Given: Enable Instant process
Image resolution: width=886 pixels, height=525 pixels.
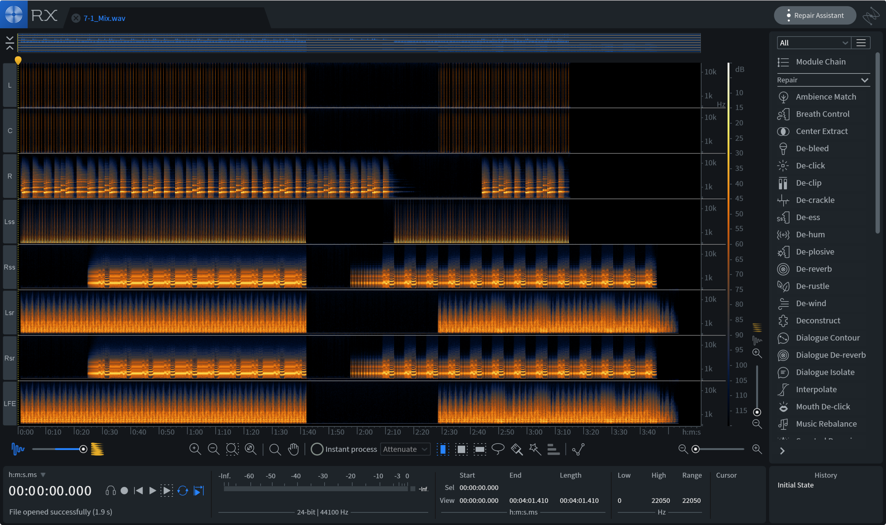Looking at the screenshot, I should coord(317,449).
